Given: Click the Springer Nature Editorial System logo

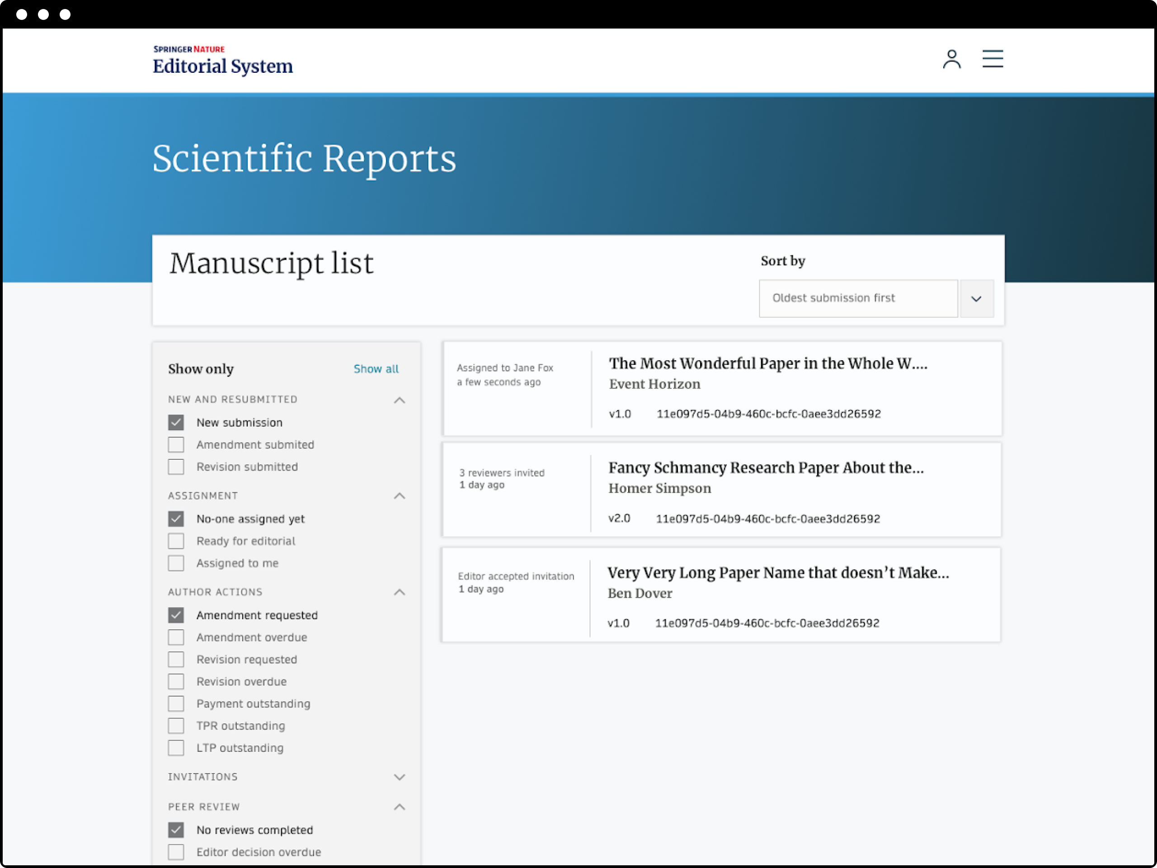Looking at the screenshot, I should (223, 60).
